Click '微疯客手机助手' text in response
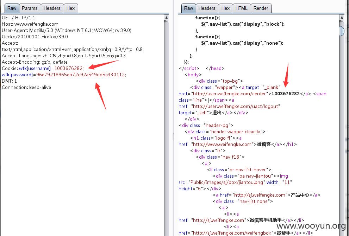Image resolution: width=349 pixels, height=236 pixels. [266, 221]
